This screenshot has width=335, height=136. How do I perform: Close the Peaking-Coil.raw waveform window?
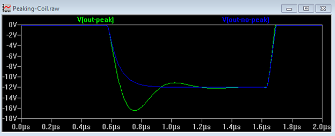(323, 9)
